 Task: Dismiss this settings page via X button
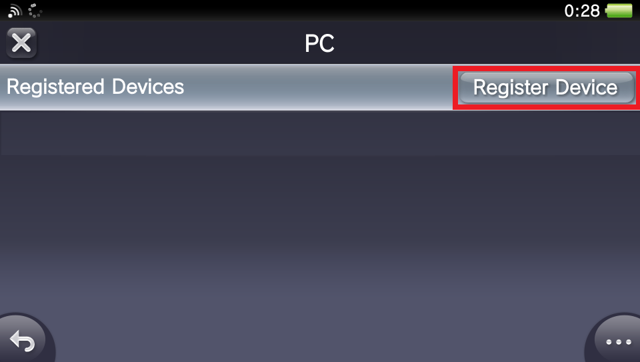click(21, 43)
